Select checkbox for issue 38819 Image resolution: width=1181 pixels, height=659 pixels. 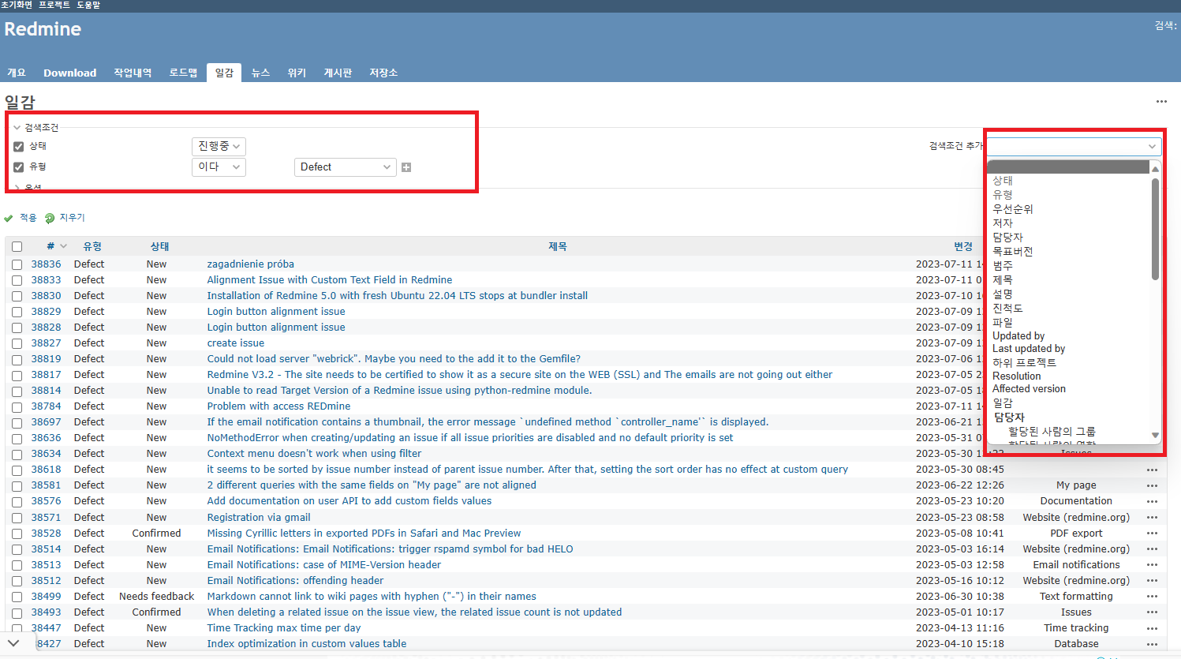coord(17,359)
